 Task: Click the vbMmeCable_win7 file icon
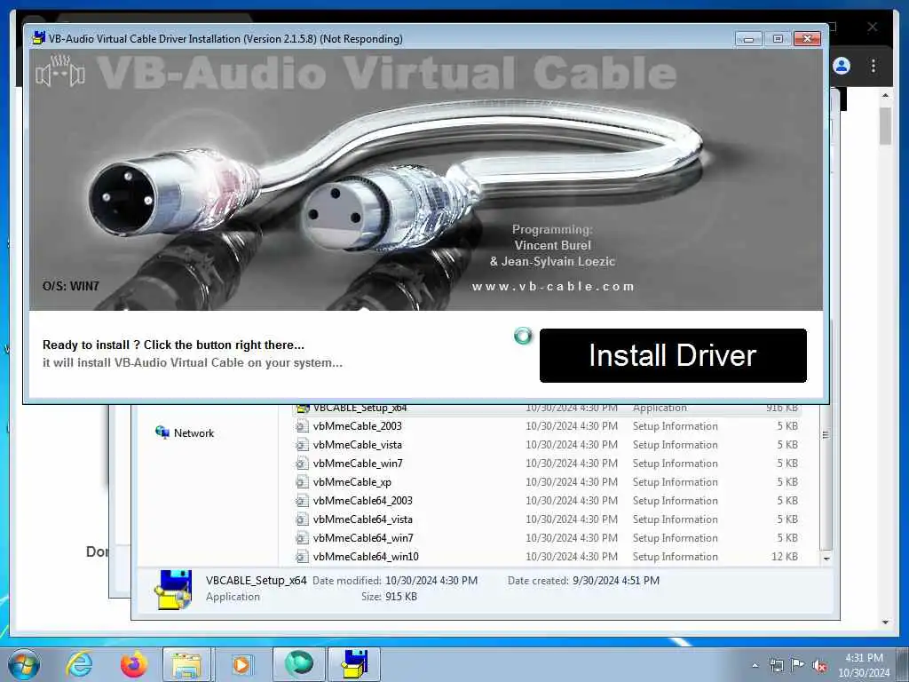(302, 464)
